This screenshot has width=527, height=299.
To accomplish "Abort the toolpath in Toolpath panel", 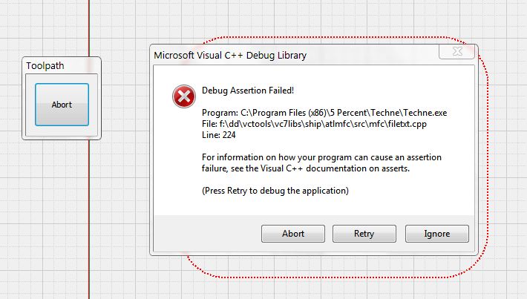I will pyautogui.click(x=62, y=105).
